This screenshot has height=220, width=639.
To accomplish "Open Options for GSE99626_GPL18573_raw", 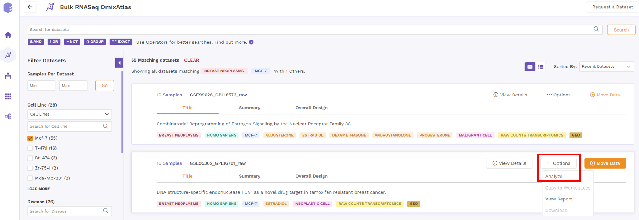I will point(559,95).
